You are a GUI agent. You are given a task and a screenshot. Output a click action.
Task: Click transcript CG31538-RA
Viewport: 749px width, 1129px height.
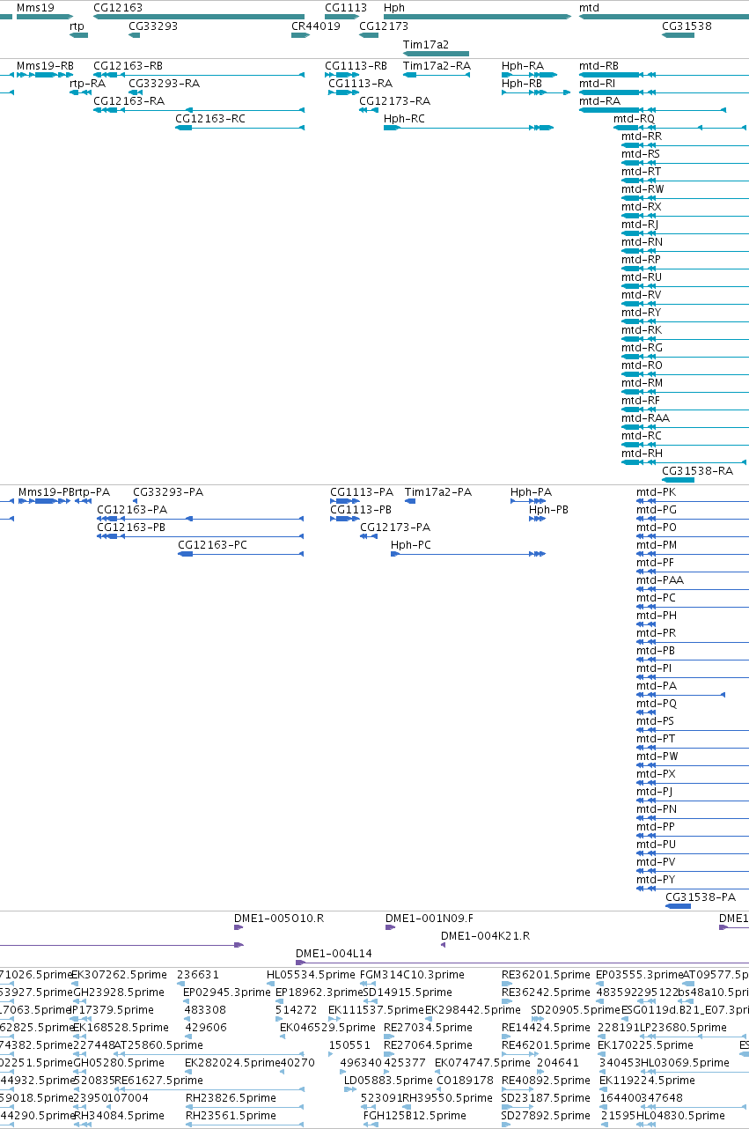678,481
